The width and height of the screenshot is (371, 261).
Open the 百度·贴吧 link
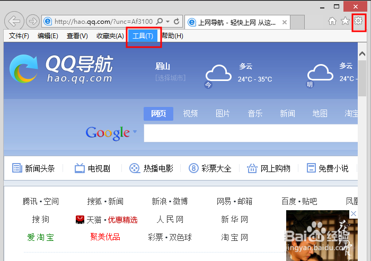tap(299, 201)
